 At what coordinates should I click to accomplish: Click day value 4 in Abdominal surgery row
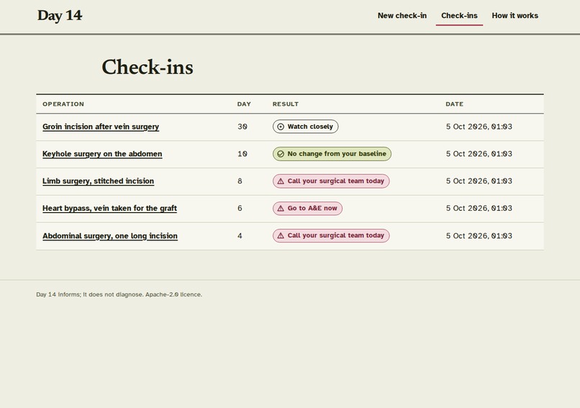pos(240,235)
